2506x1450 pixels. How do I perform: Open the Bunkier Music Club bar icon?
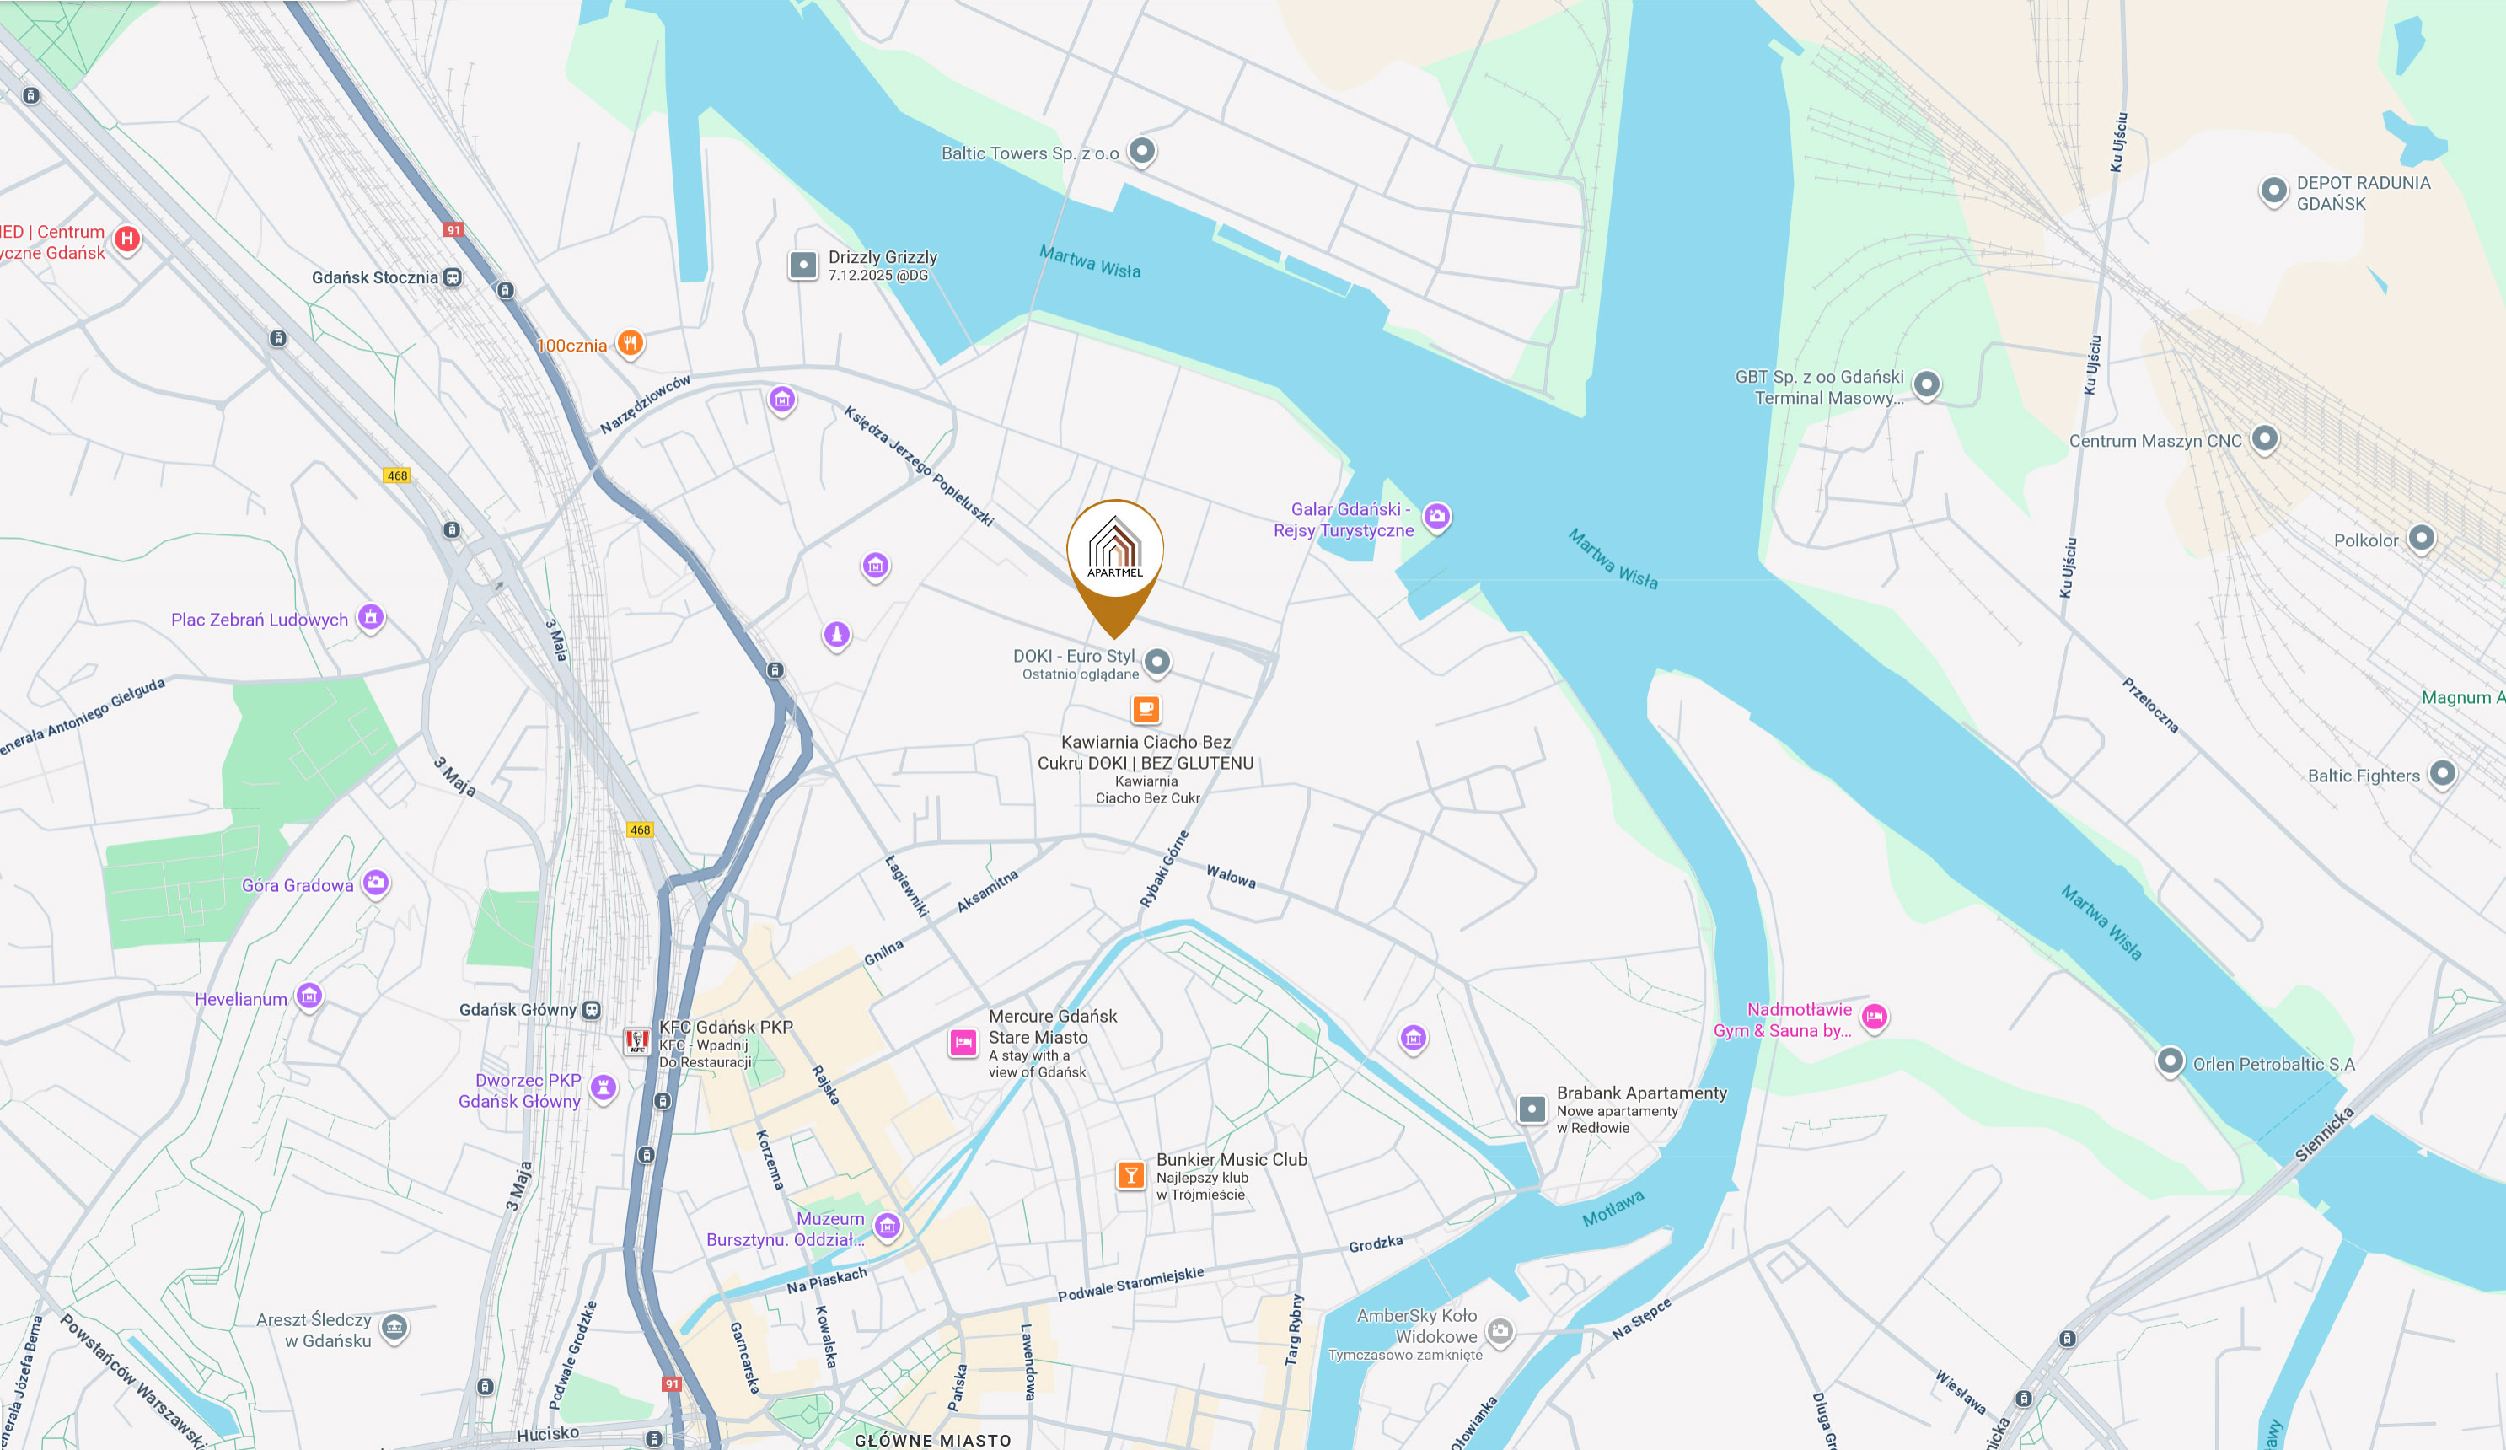pos(1130,1175)
